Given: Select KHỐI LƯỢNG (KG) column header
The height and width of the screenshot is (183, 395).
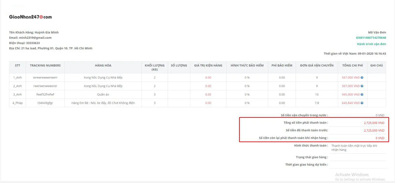Looking at the screenshot, I should click(x=155, y=67).
